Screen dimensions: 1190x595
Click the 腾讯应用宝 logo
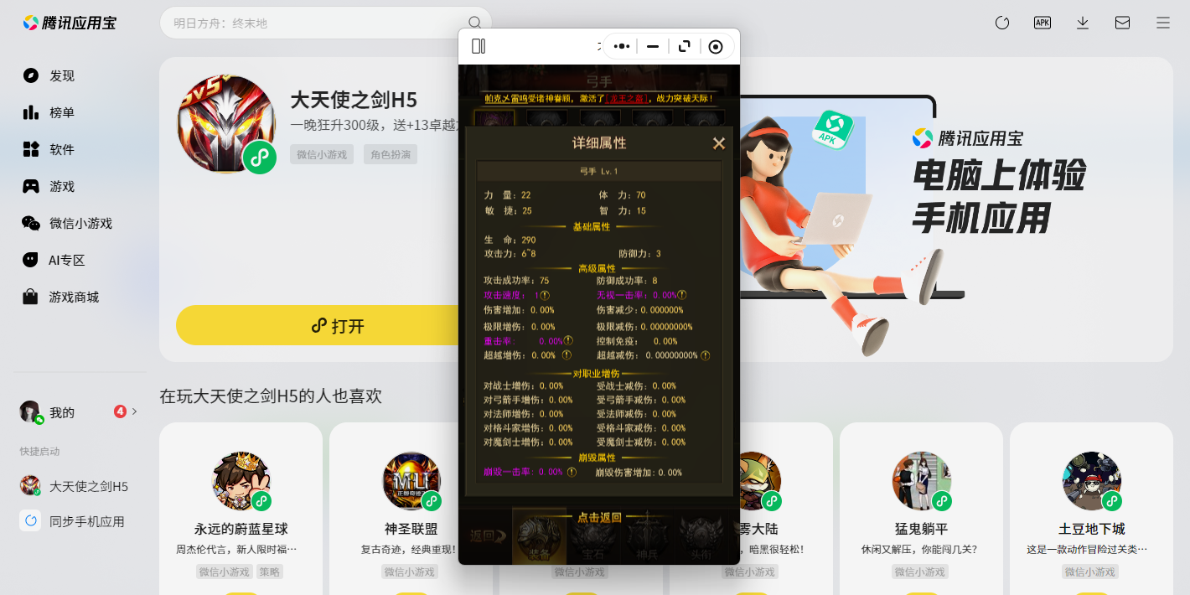pyautogui.click(x=70, y=23)
